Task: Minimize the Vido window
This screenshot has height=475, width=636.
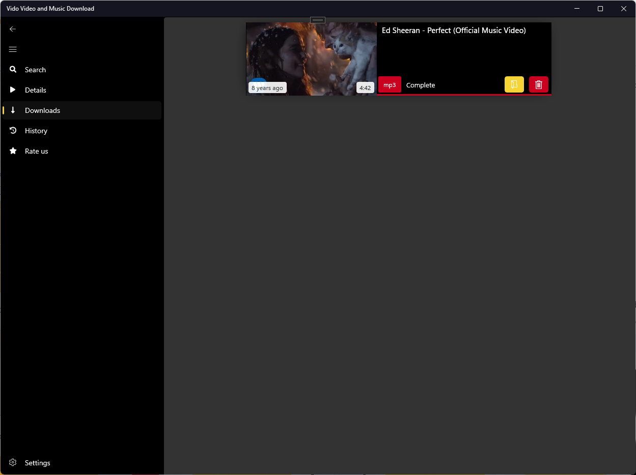Action: click(x=577, y=9)
